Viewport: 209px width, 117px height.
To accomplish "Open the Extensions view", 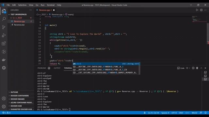I will (x=4, y=43).
